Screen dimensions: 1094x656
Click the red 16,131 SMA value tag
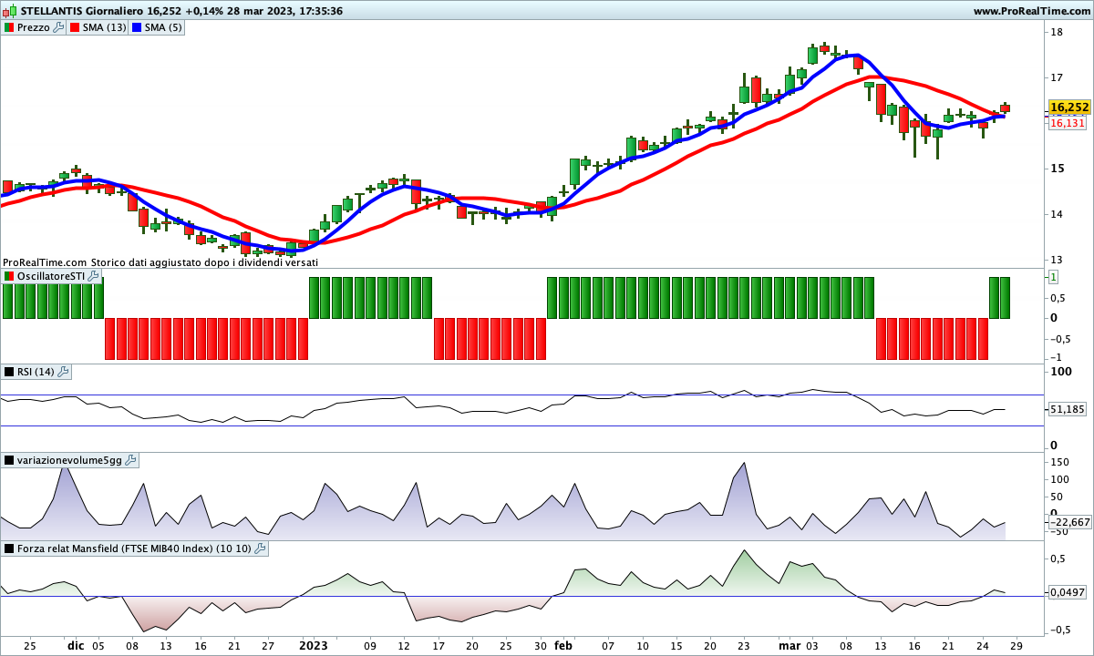tap(1068, 123)
